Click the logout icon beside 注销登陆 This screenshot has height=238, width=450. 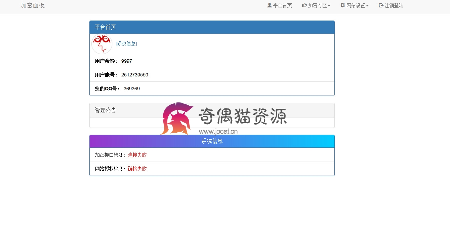381,5
